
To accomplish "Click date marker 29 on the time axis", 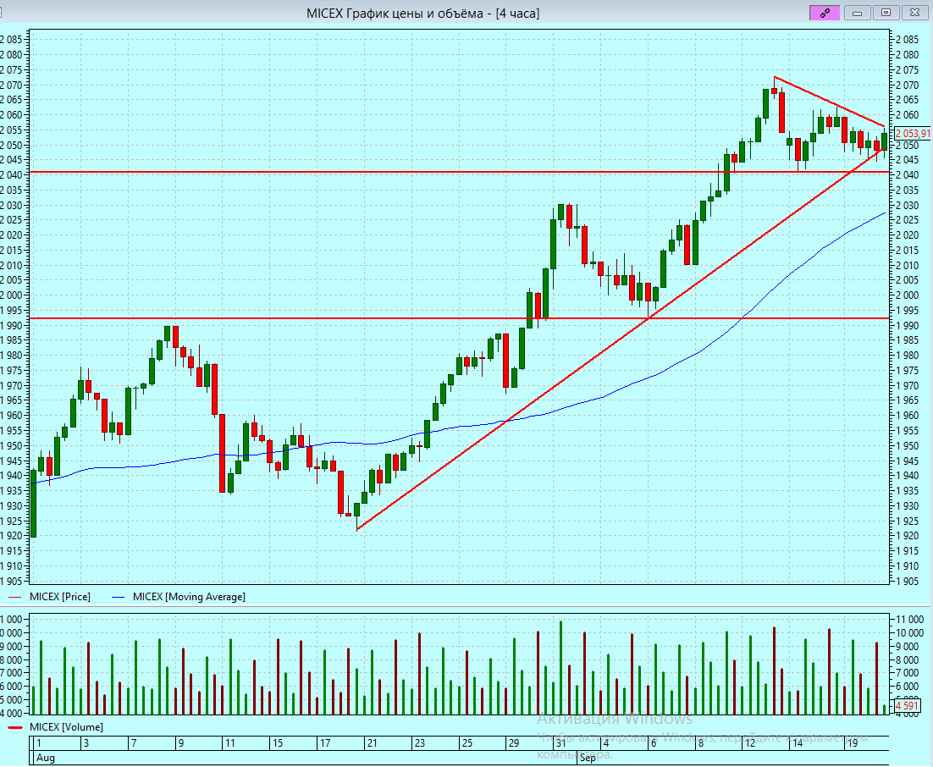I will [x=514, y=743].
